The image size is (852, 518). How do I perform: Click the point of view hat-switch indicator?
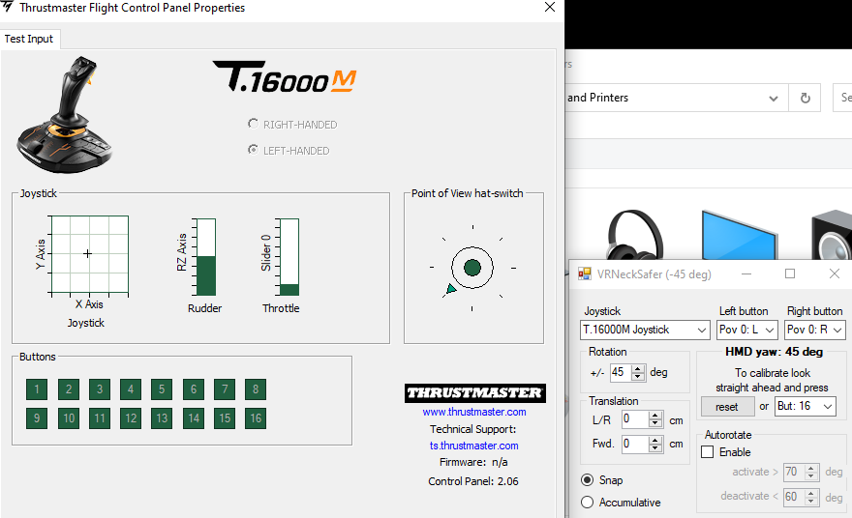coord(472,268)
